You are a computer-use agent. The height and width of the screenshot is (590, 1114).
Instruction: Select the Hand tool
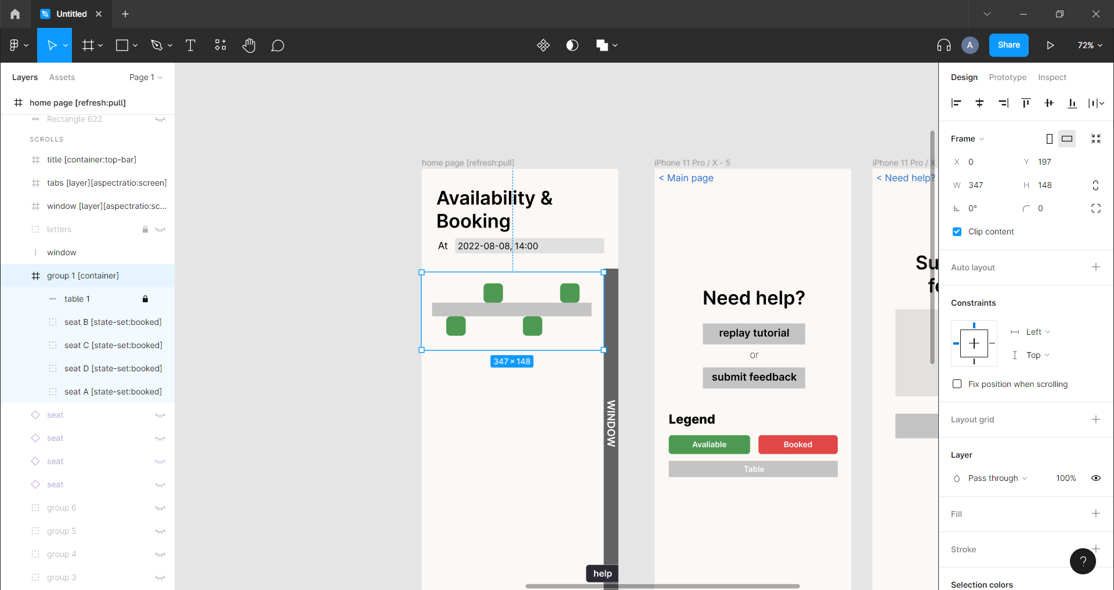[x=249, y=45]
